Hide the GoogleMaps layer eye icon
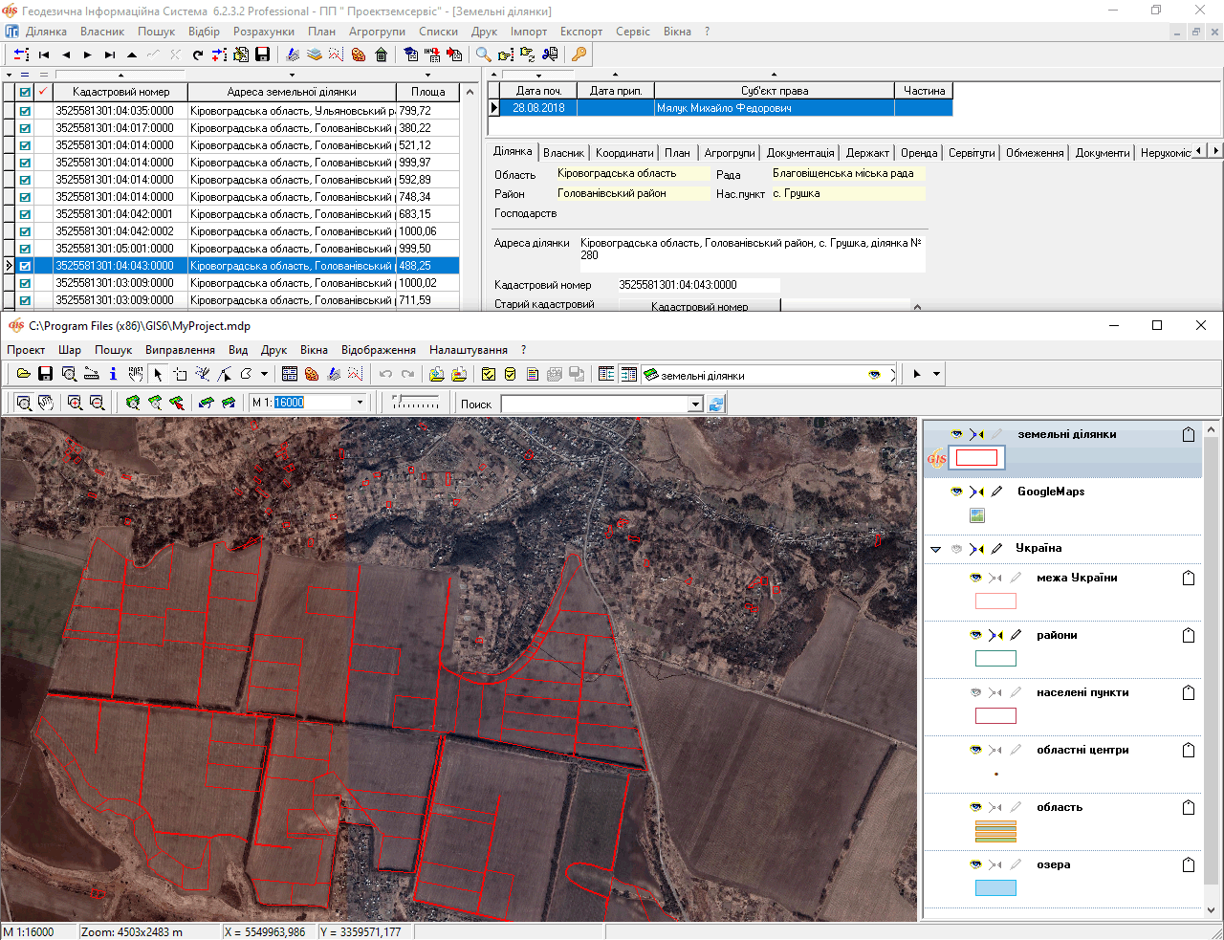The width and height of the screenshot is (1224, 940). (x=956, y=492)
